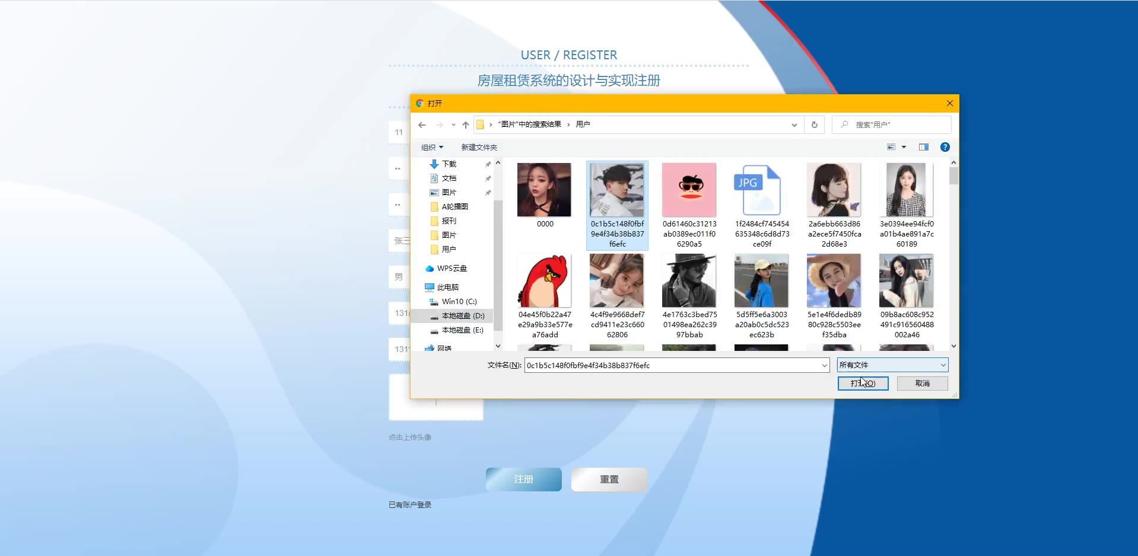Image resolution: width=1138 pixels, height=556 pixels.
Task: Open the view options dropdown arrow
Action: point(904,147)
